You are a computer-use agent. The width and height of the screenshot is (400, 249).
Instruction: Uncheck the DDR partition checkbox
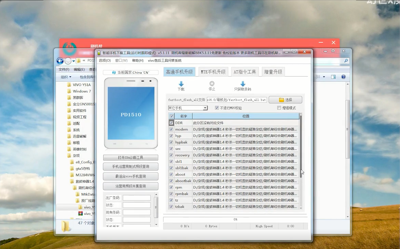tap(171, 123)
